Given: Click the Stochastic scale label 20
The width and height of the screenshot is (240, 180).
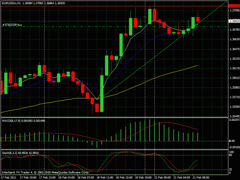Looking at the screenshot, I should click(230, 170).
